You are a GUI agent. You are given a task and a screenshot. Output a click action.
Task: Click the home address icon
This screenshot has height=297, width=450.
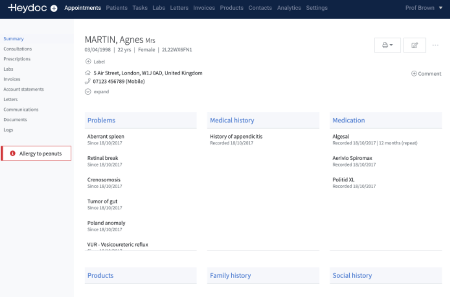click(88, 73)
